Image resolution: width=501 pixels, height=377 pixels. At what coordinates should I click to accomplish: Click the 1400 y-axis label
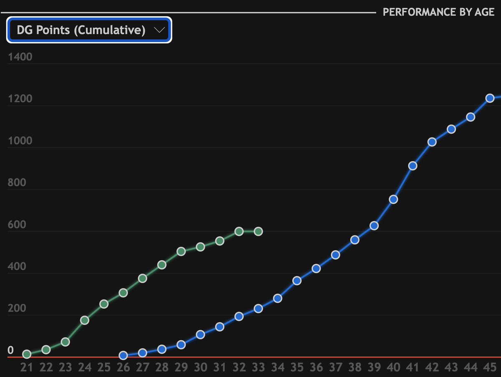point(20,57)
